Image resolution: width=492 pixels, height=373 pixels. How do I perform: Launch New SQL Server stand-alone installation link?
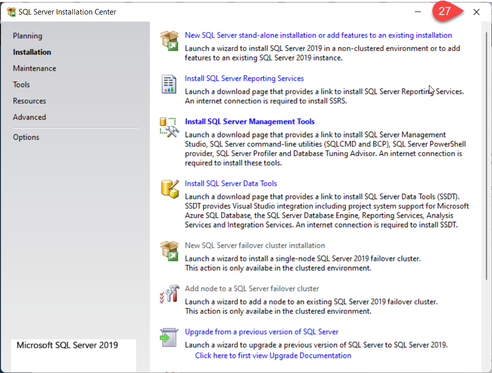318,35
